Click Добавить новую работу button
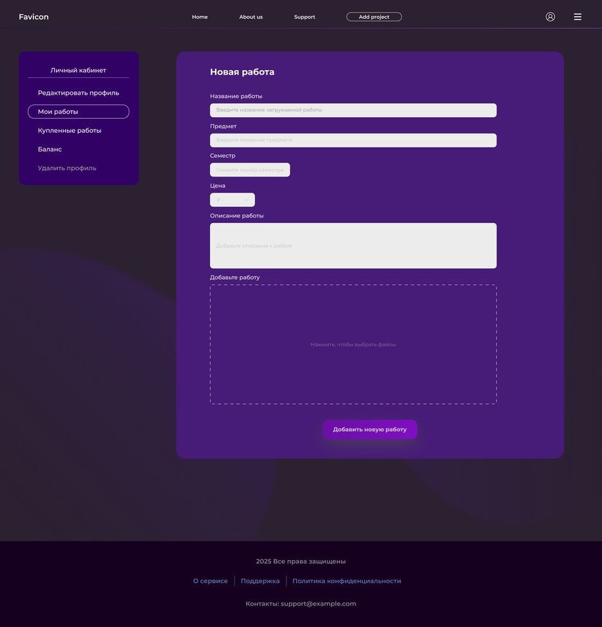 coord(370,429)
